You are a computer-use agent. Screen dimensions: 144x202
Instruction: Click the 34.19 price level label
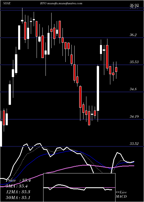click(134, 117)
